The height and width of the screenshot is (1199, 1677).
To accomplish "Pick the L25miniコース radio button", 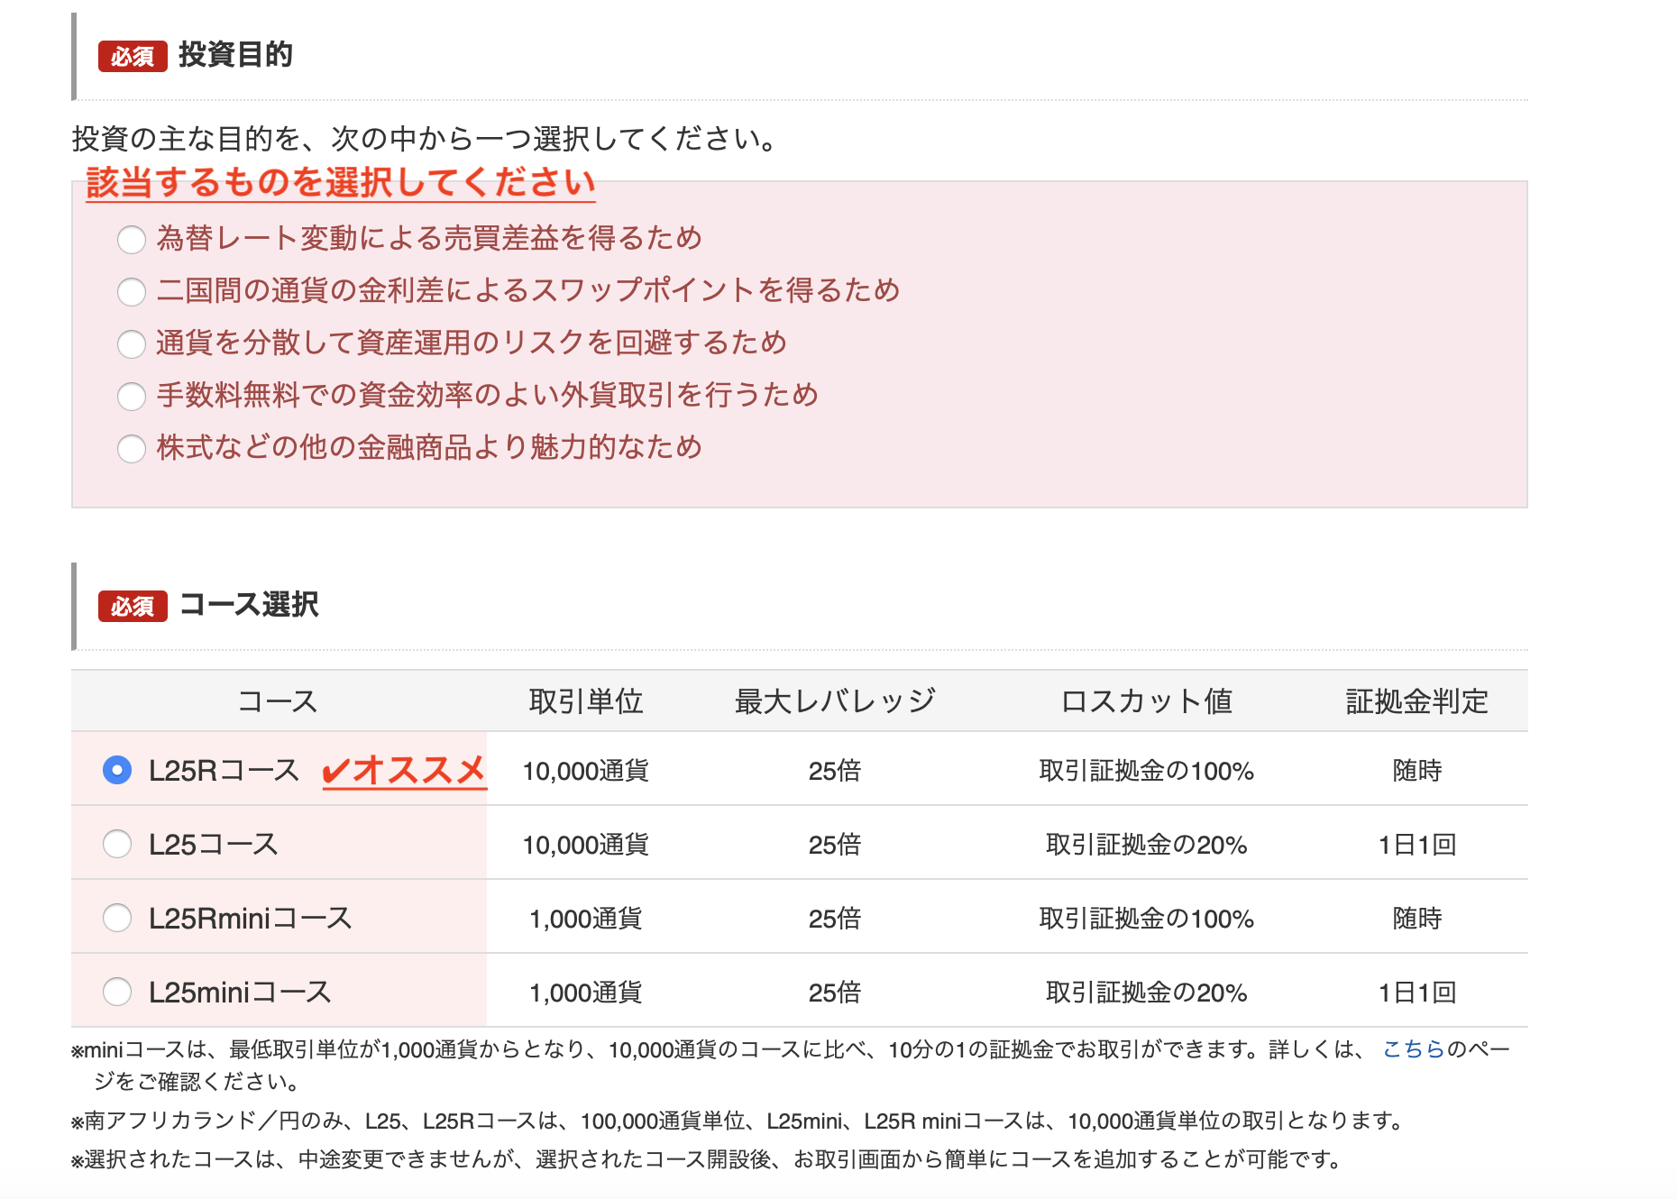I will coord(117,992).
